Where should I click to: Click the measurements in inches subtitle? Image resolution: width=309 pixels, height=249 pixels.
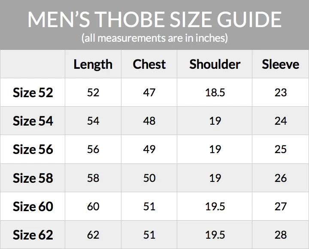pos(154,38)
